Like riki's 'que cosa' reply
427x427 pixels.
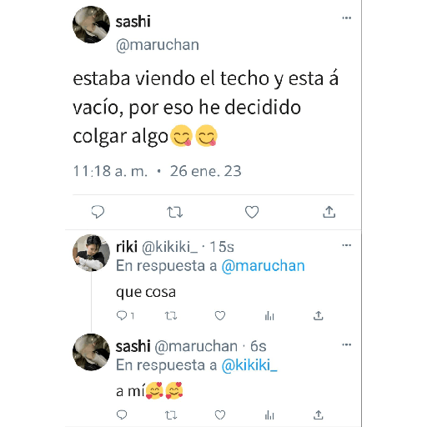[220, 316]
